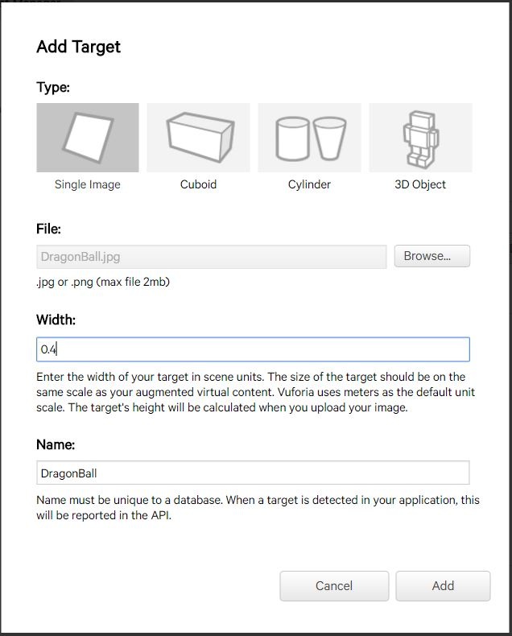Confirm with the Add button
This screenshot has height=636, width=512.
(443, 586)
